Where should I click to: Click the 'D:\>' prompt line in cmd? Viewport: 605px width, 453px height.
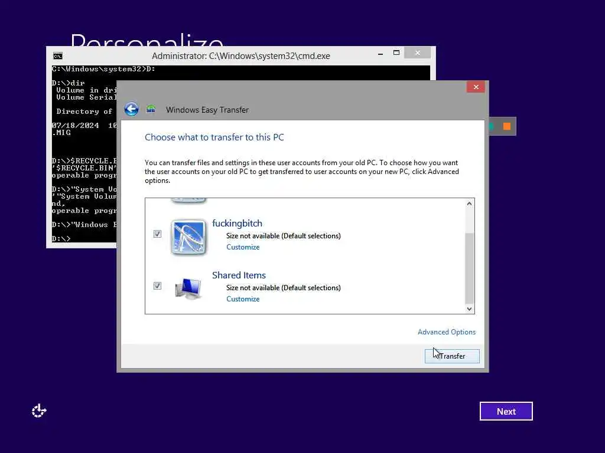61,238
